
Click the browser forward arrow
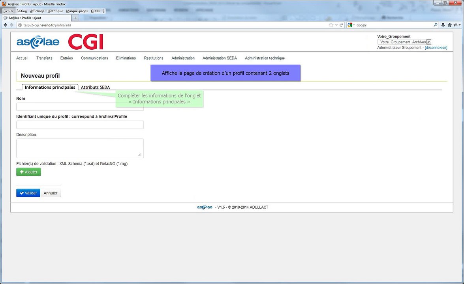pyautogui.click(x=12, y=25)
